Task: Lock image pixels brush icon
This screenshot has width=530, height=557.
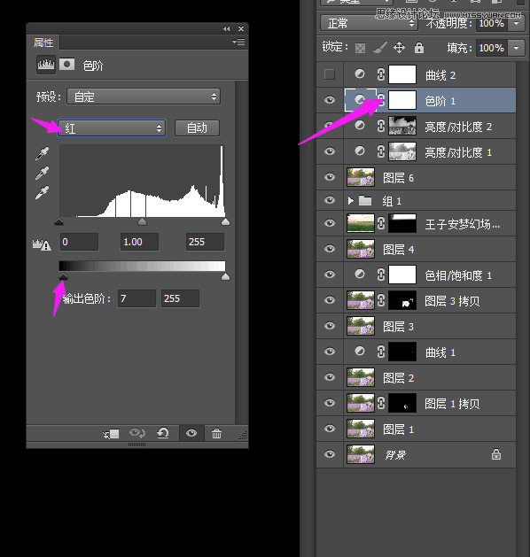Action: click(x=379, y=48)
